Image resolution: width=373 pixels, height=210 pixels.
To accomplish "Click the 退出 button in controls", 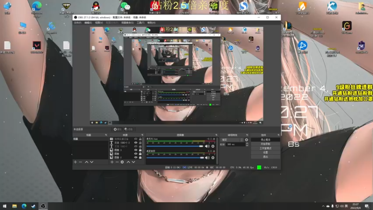I will coord(265,157).
